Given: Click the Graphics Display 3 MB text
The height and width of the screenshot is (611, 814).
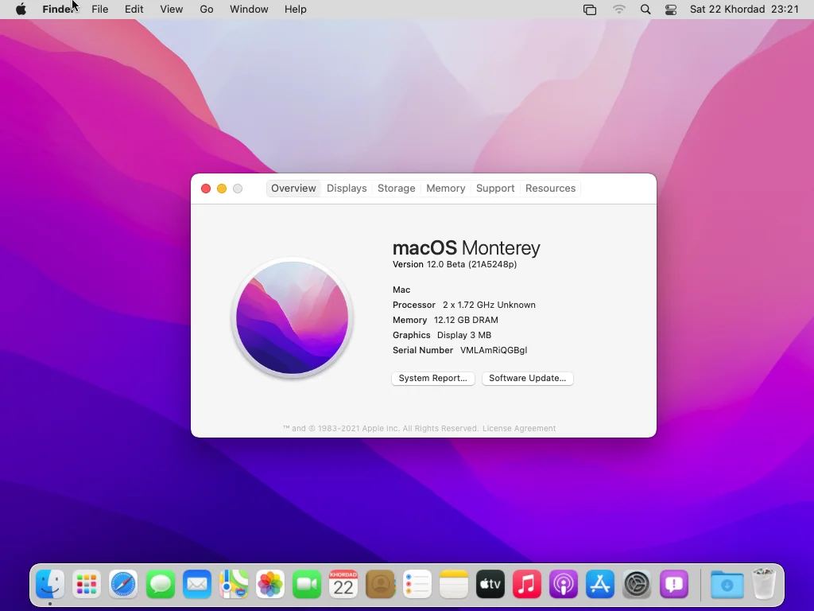Looking at the screenshot, I should 442,335.
